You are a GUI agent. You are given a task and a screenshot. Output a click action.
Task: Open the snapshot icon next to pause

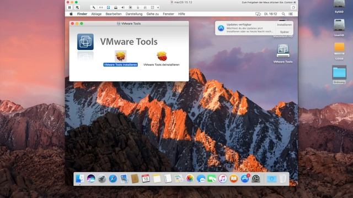(x=77, y=7)
